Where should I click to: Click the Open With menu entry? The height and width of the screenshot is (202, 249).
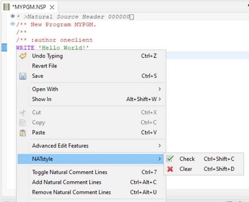point(91,89)
